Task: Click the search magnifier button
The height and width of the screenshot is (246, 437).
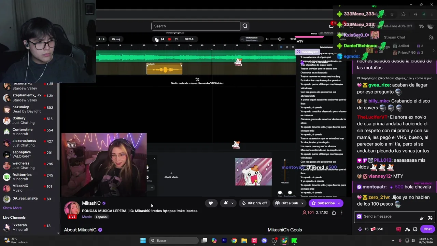Action: point(245,26)
